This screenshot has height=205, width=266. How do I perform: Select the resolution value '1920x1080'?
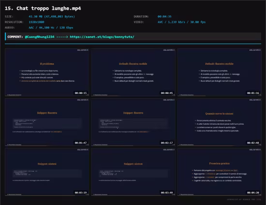click(x=36, y=22)
